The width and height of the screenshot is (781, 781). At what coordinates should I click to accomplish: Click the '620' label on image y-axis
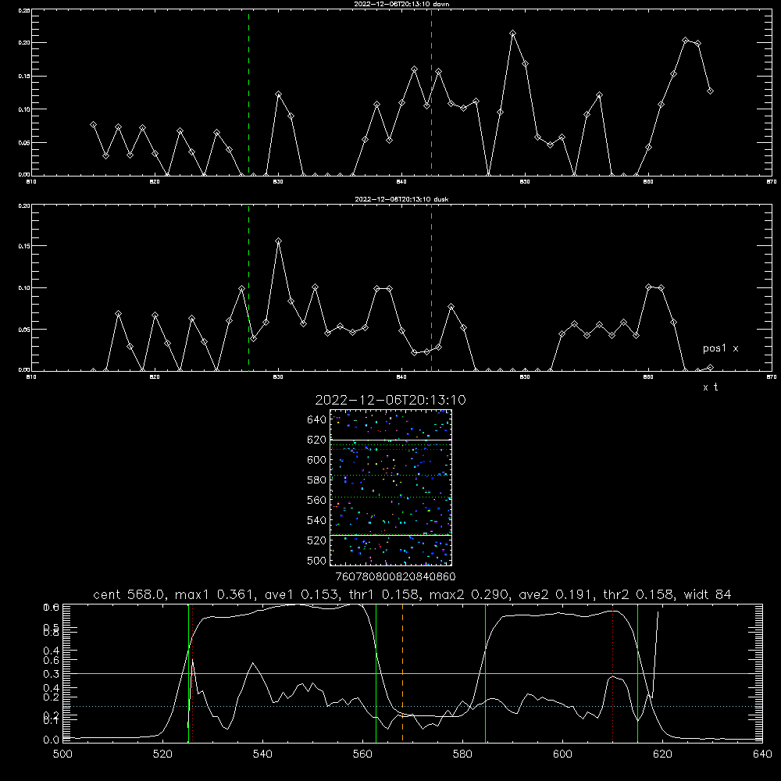click(x=317, y=440)
